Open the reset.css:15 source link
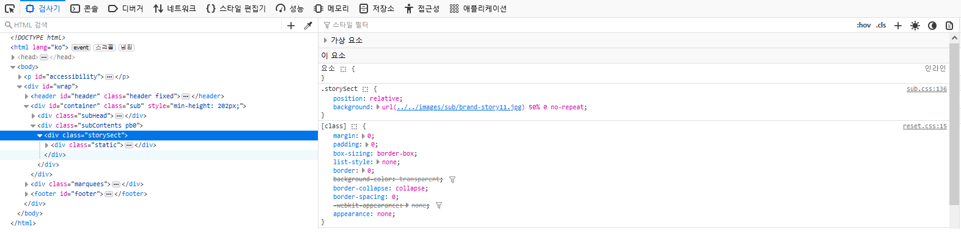 point(924,126)
